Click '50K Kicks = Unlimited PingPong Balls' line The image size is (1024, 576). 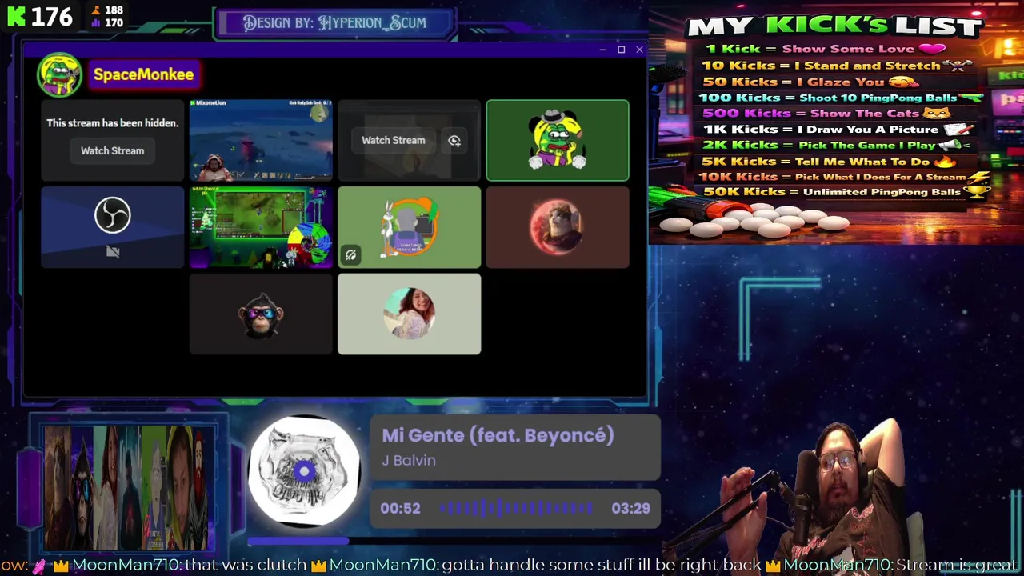(846, 192)
